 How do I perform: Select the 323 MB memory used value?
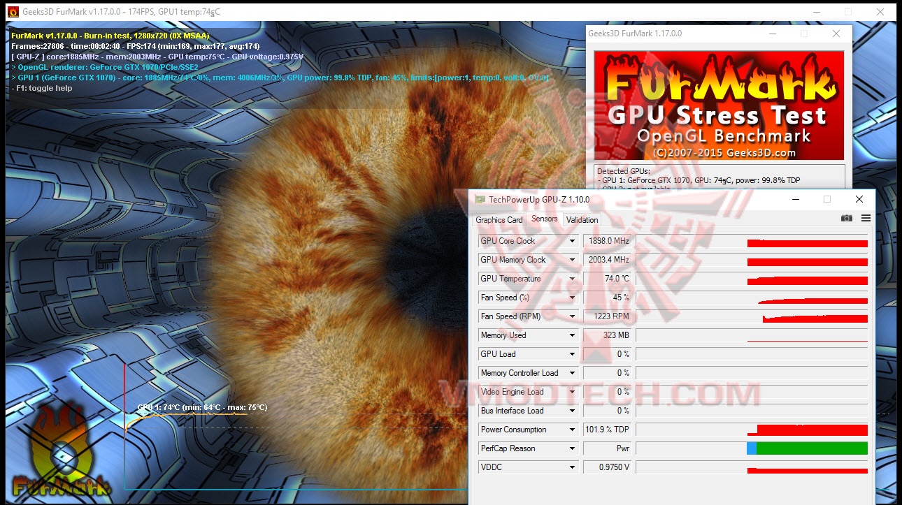point(608,335)
